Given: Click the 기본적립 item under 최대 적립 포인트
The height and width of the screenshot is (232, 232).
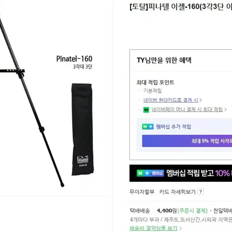Looking at the screenshot, I should (152, 91).
